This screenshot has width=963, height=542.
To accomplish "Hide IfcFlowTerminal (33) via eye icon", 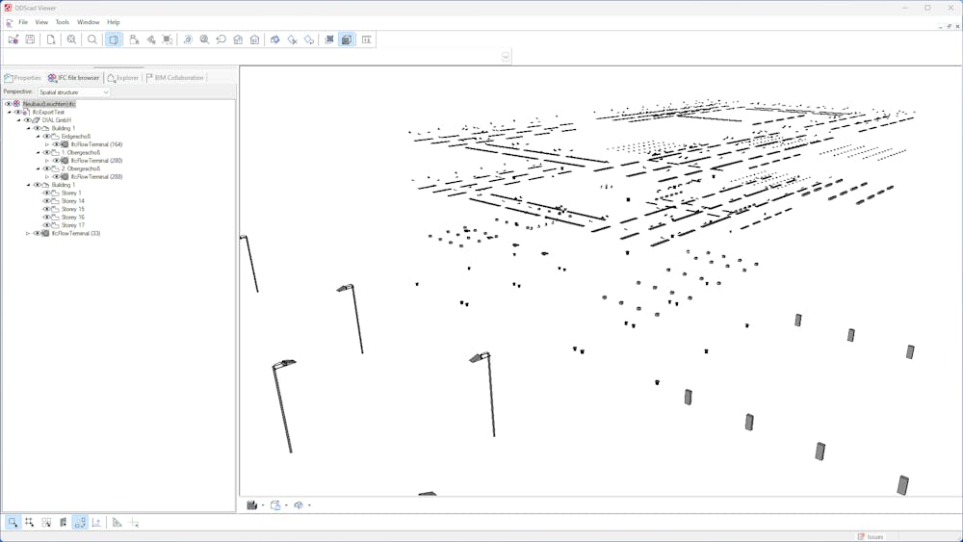I will 37,233.
